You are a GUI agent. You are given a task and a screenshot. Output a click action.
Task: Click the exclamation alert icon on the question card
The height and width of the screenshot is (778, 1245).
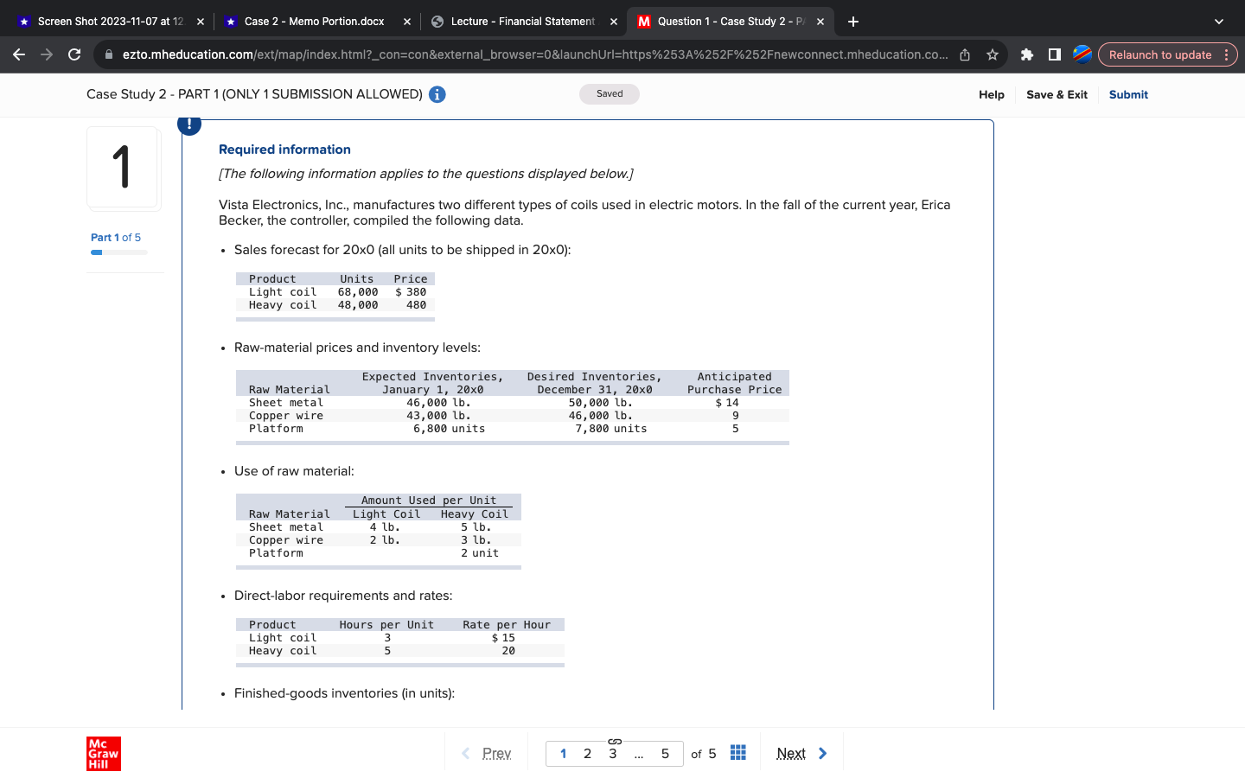pyautogui.click(x=189, y=125)
